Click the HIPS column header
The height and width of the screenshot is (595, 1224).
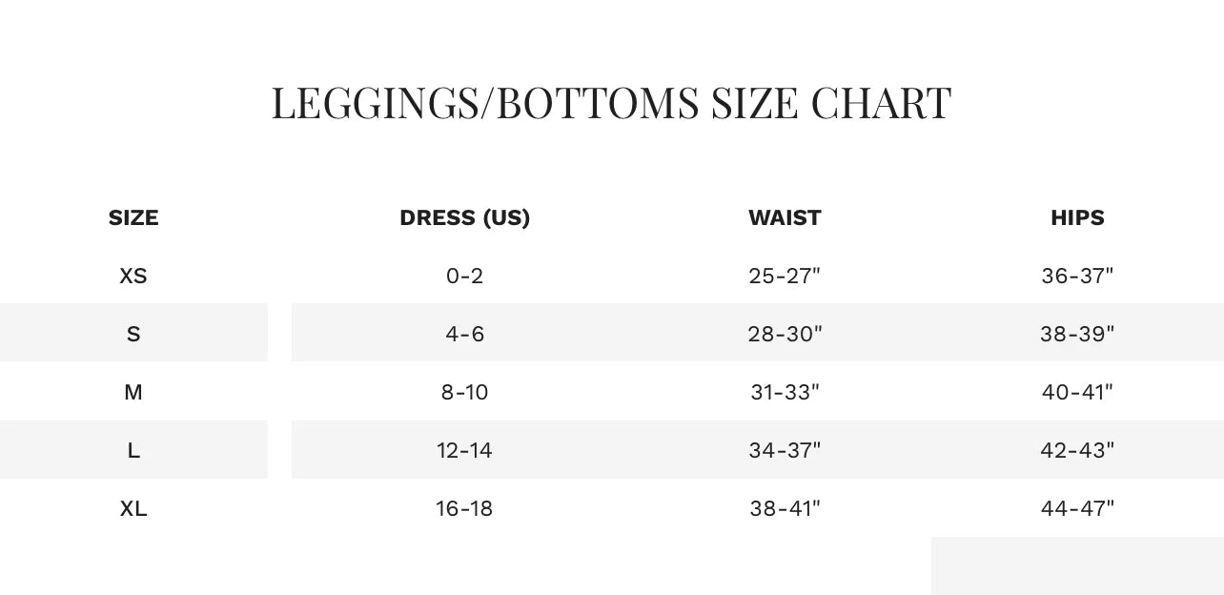[1077, 217]
